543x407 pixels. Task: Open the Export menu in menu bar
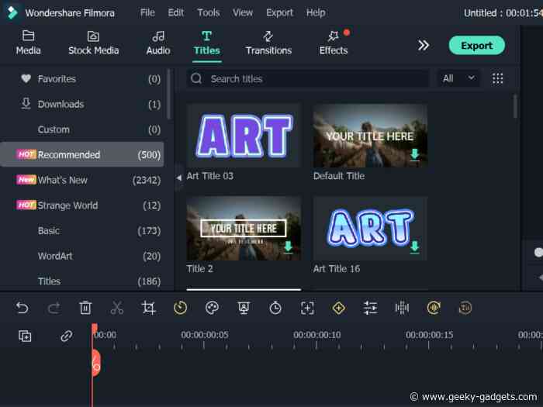coord(279,13)
